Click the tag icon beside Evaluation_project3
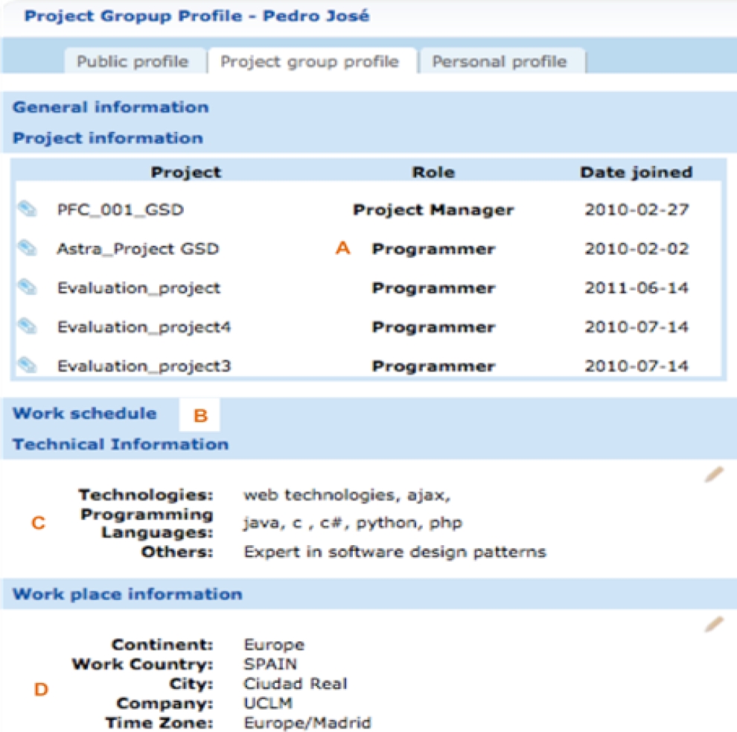This screenshot has width=737, height=732. tap(27, 365)
